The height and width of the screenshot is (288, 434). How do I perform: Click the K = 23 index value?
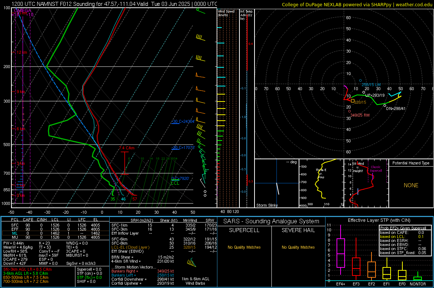44,243
